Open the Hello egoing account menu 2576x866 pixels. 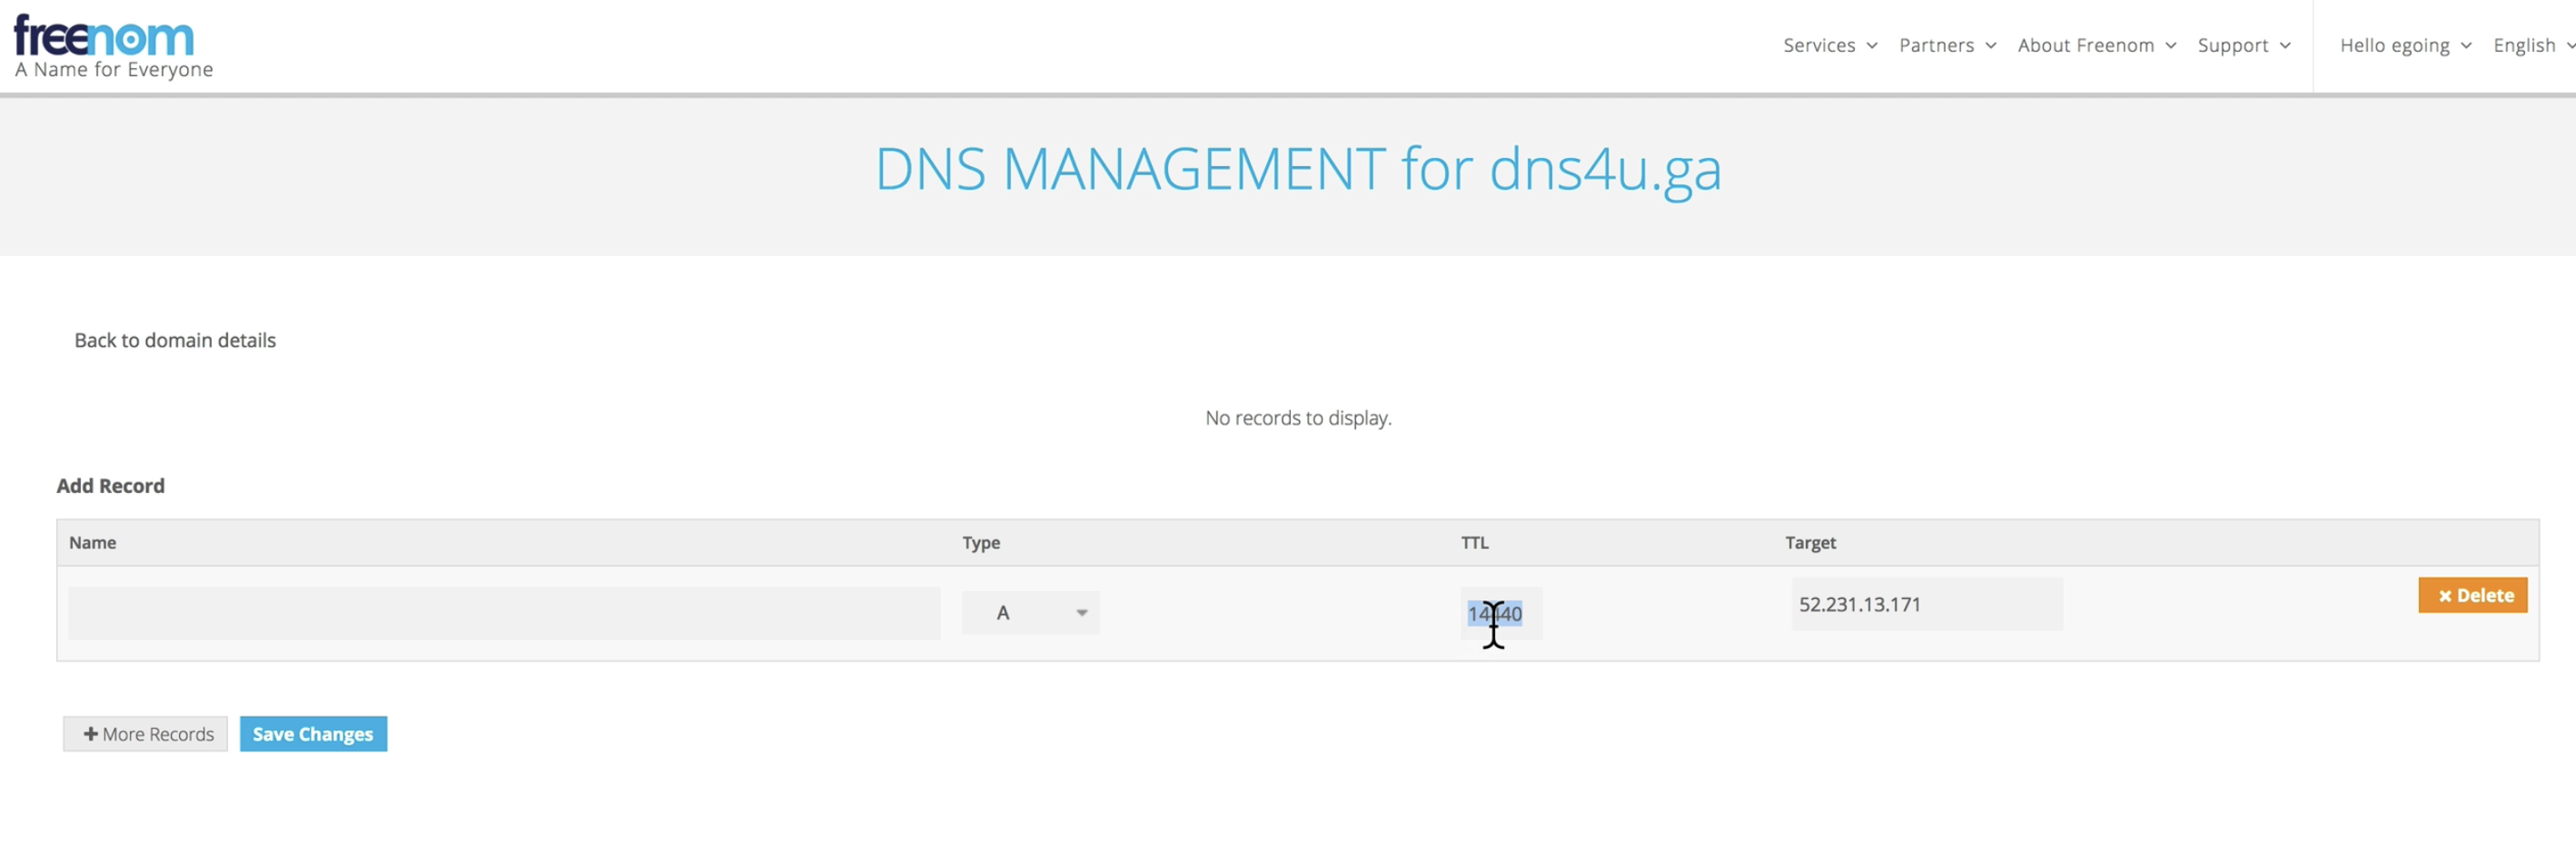(2404, 46)
